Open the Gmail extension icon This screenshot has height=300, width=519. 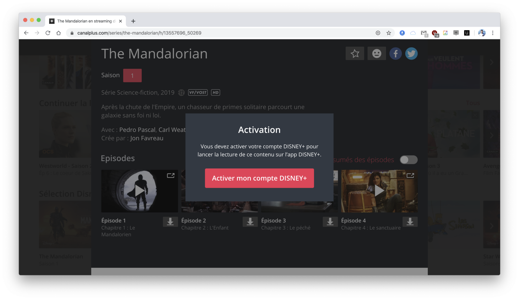click(424, 33)
